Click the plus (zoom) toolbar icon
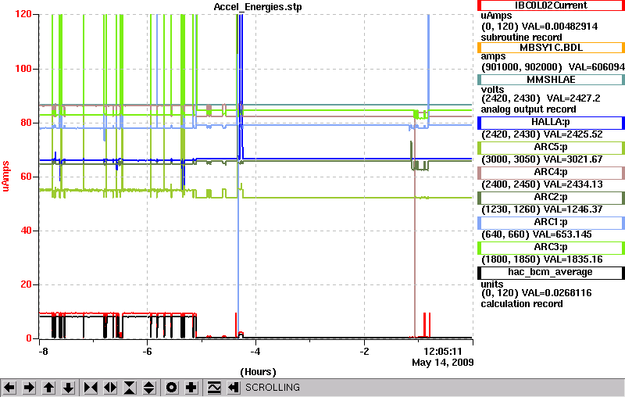625x397 pixels. 191,388
